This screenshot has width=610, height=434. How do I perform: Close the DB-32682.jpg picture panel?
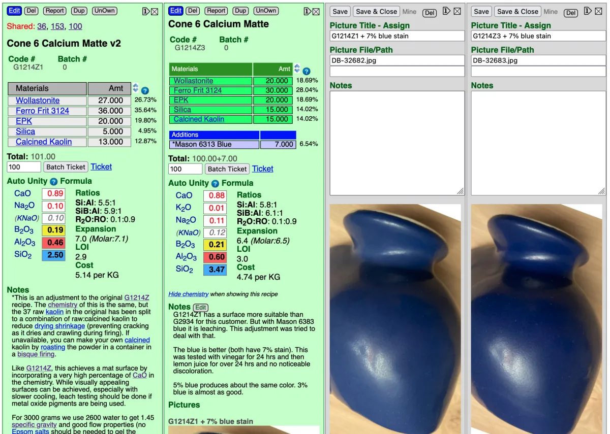(x=457, y=11)
